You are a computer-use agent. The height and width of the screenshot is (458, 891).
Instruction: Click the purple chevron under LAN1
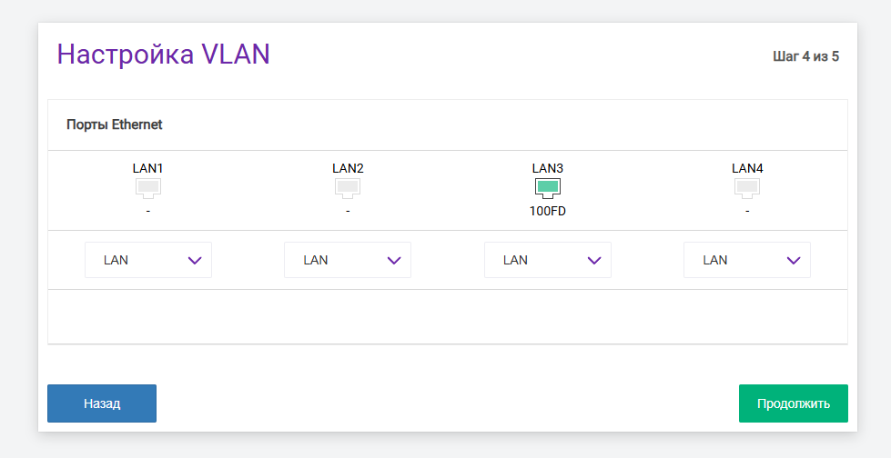[195, 261]
